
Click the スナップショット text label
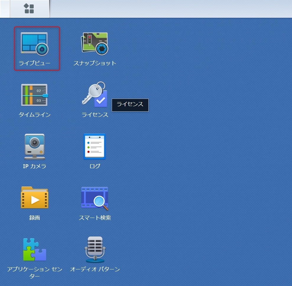click(x=95, y=63)
